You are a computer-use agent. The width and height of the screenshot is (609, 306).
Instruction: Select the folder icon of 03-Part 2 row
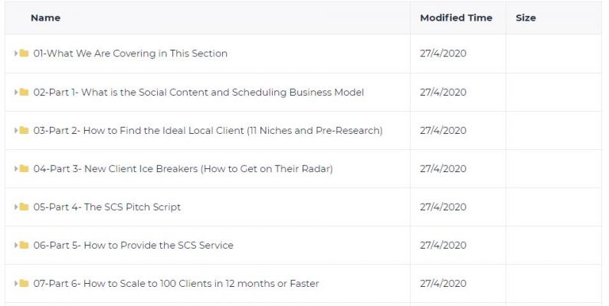(x=24, y=130)
